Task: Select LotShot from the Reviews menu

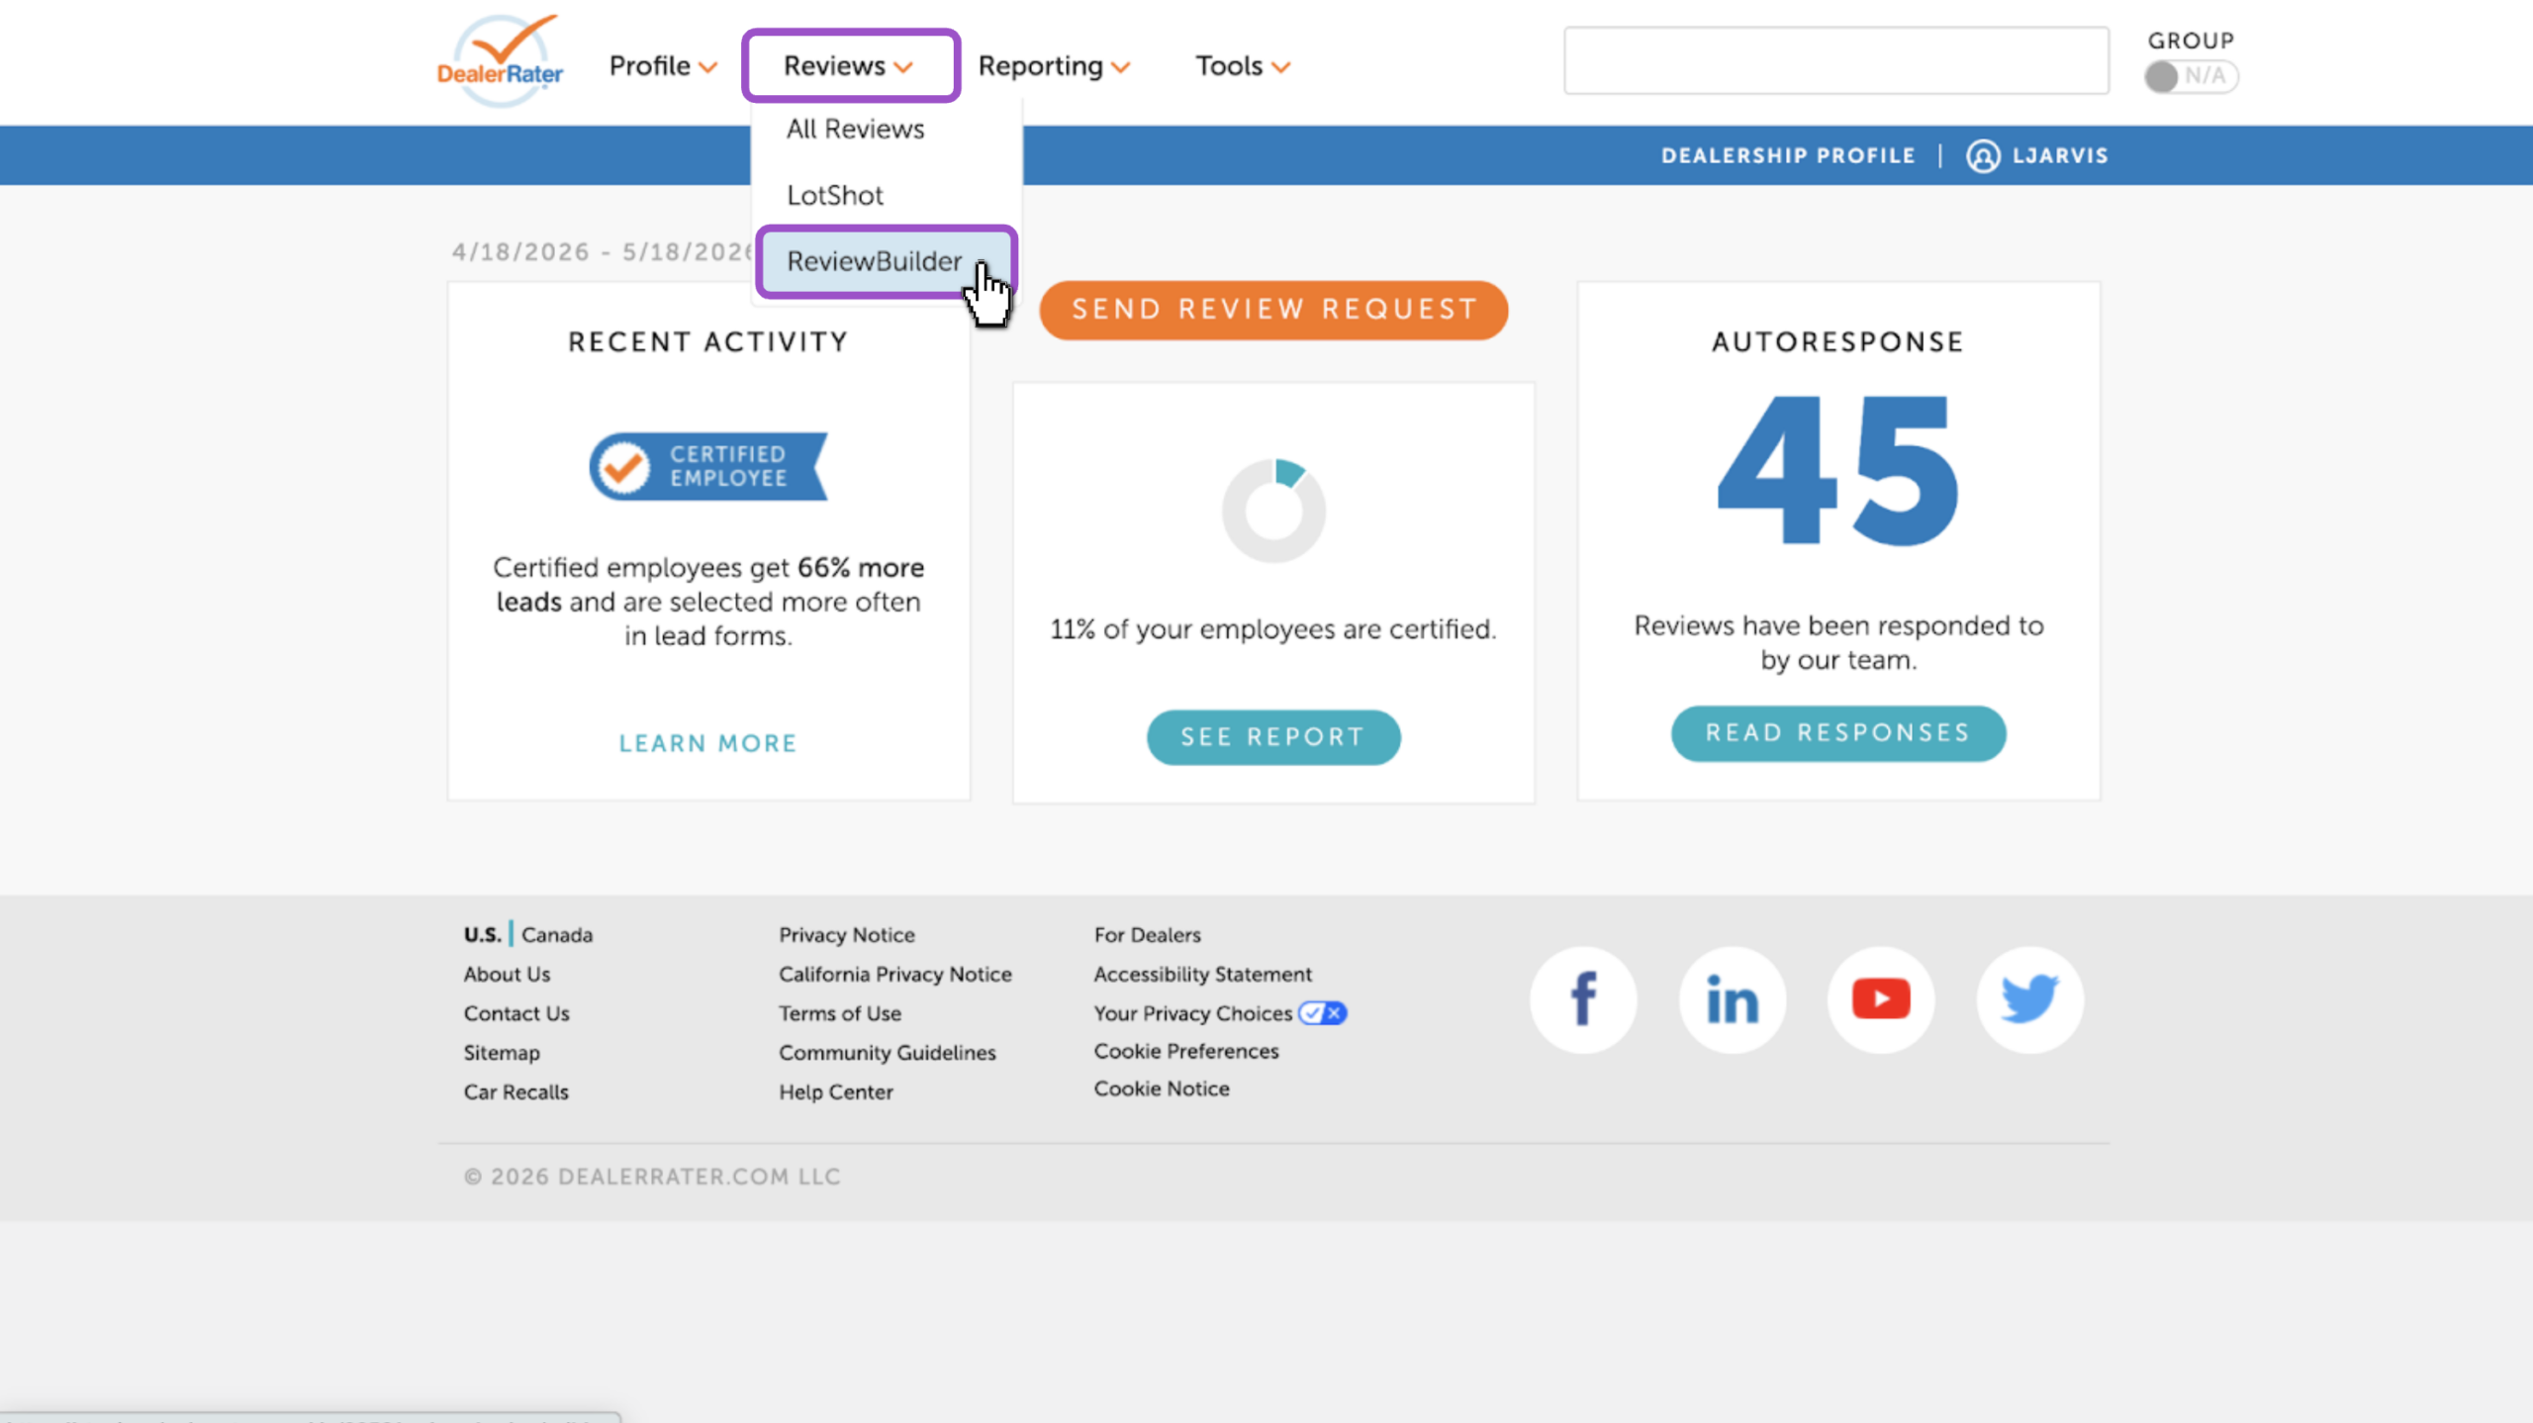Action: (835, 195)
